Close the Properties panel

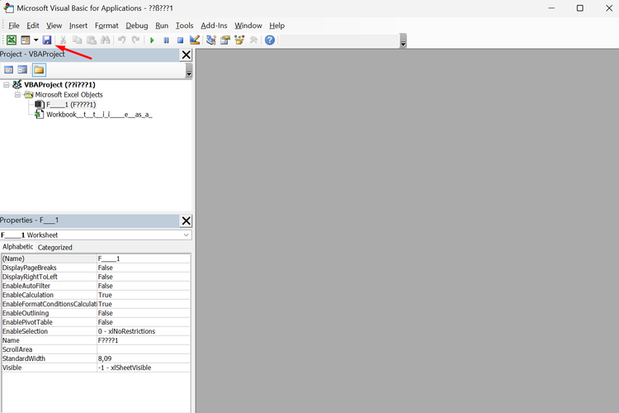coord(186,221)
